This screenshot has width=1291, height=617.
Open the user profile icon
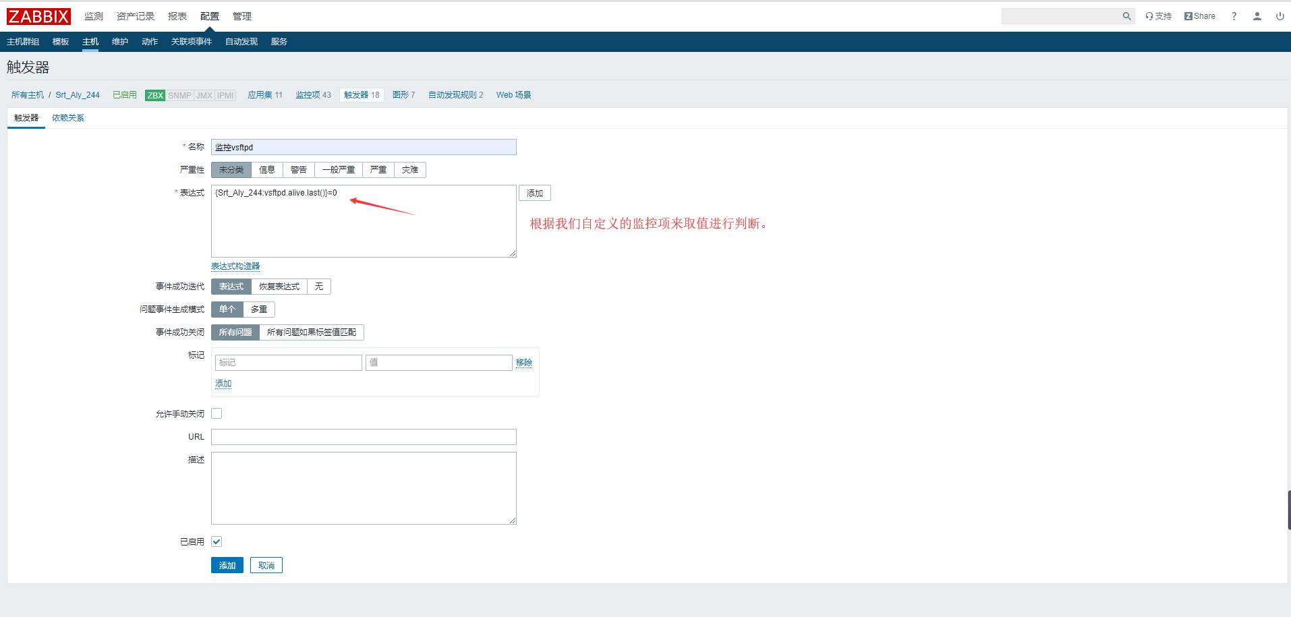[x=1257, y=16]
